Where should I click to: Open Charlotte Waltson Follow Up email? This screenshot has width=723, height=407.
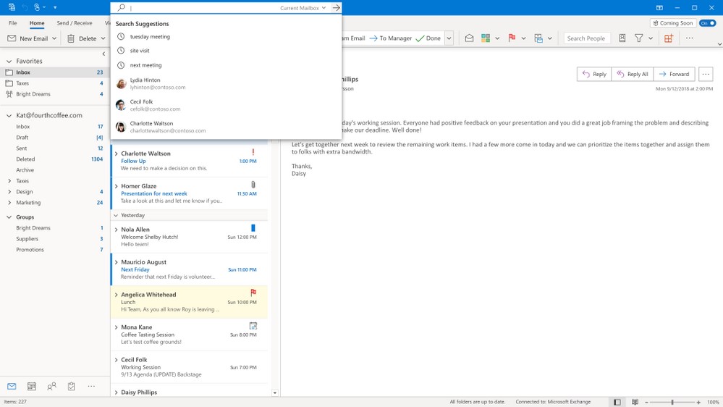(x=189, y=161)
